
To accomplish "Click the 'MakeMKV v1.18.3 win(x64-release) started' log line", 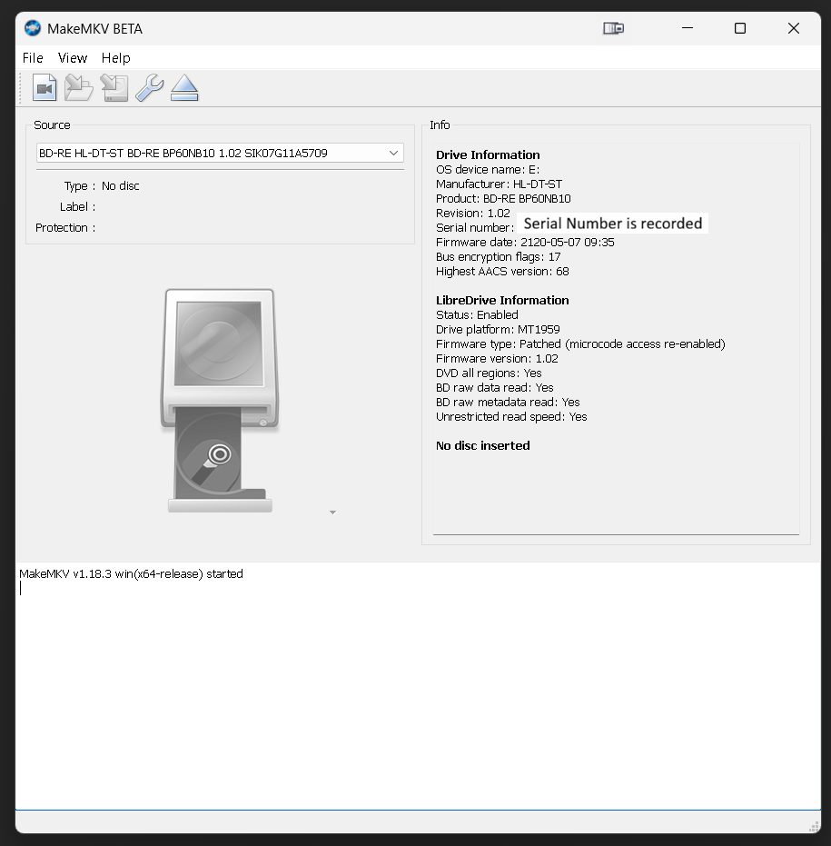I will point(131,574).
